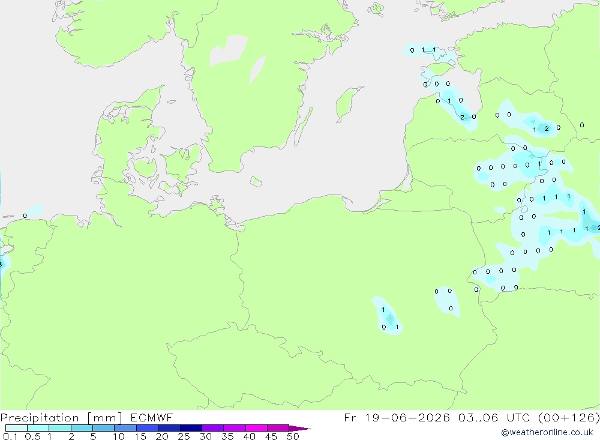The height and width of the screenshot is (440, 600).
Task: Click the 0.1–0.5 mm legend color swatch
Action: pos(16,428)
